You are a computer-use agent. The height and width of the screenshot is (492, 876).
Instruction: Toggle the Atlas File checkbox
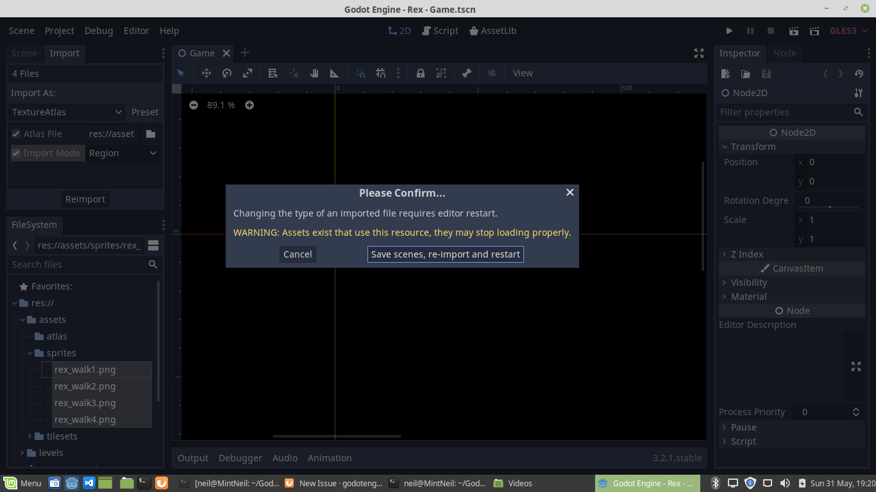[15, 133]
